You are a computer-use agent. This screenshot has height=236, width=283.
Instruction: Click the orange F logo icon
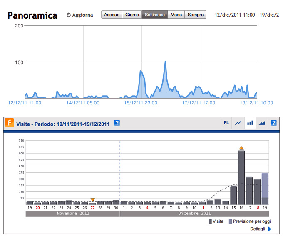(9, 123)
